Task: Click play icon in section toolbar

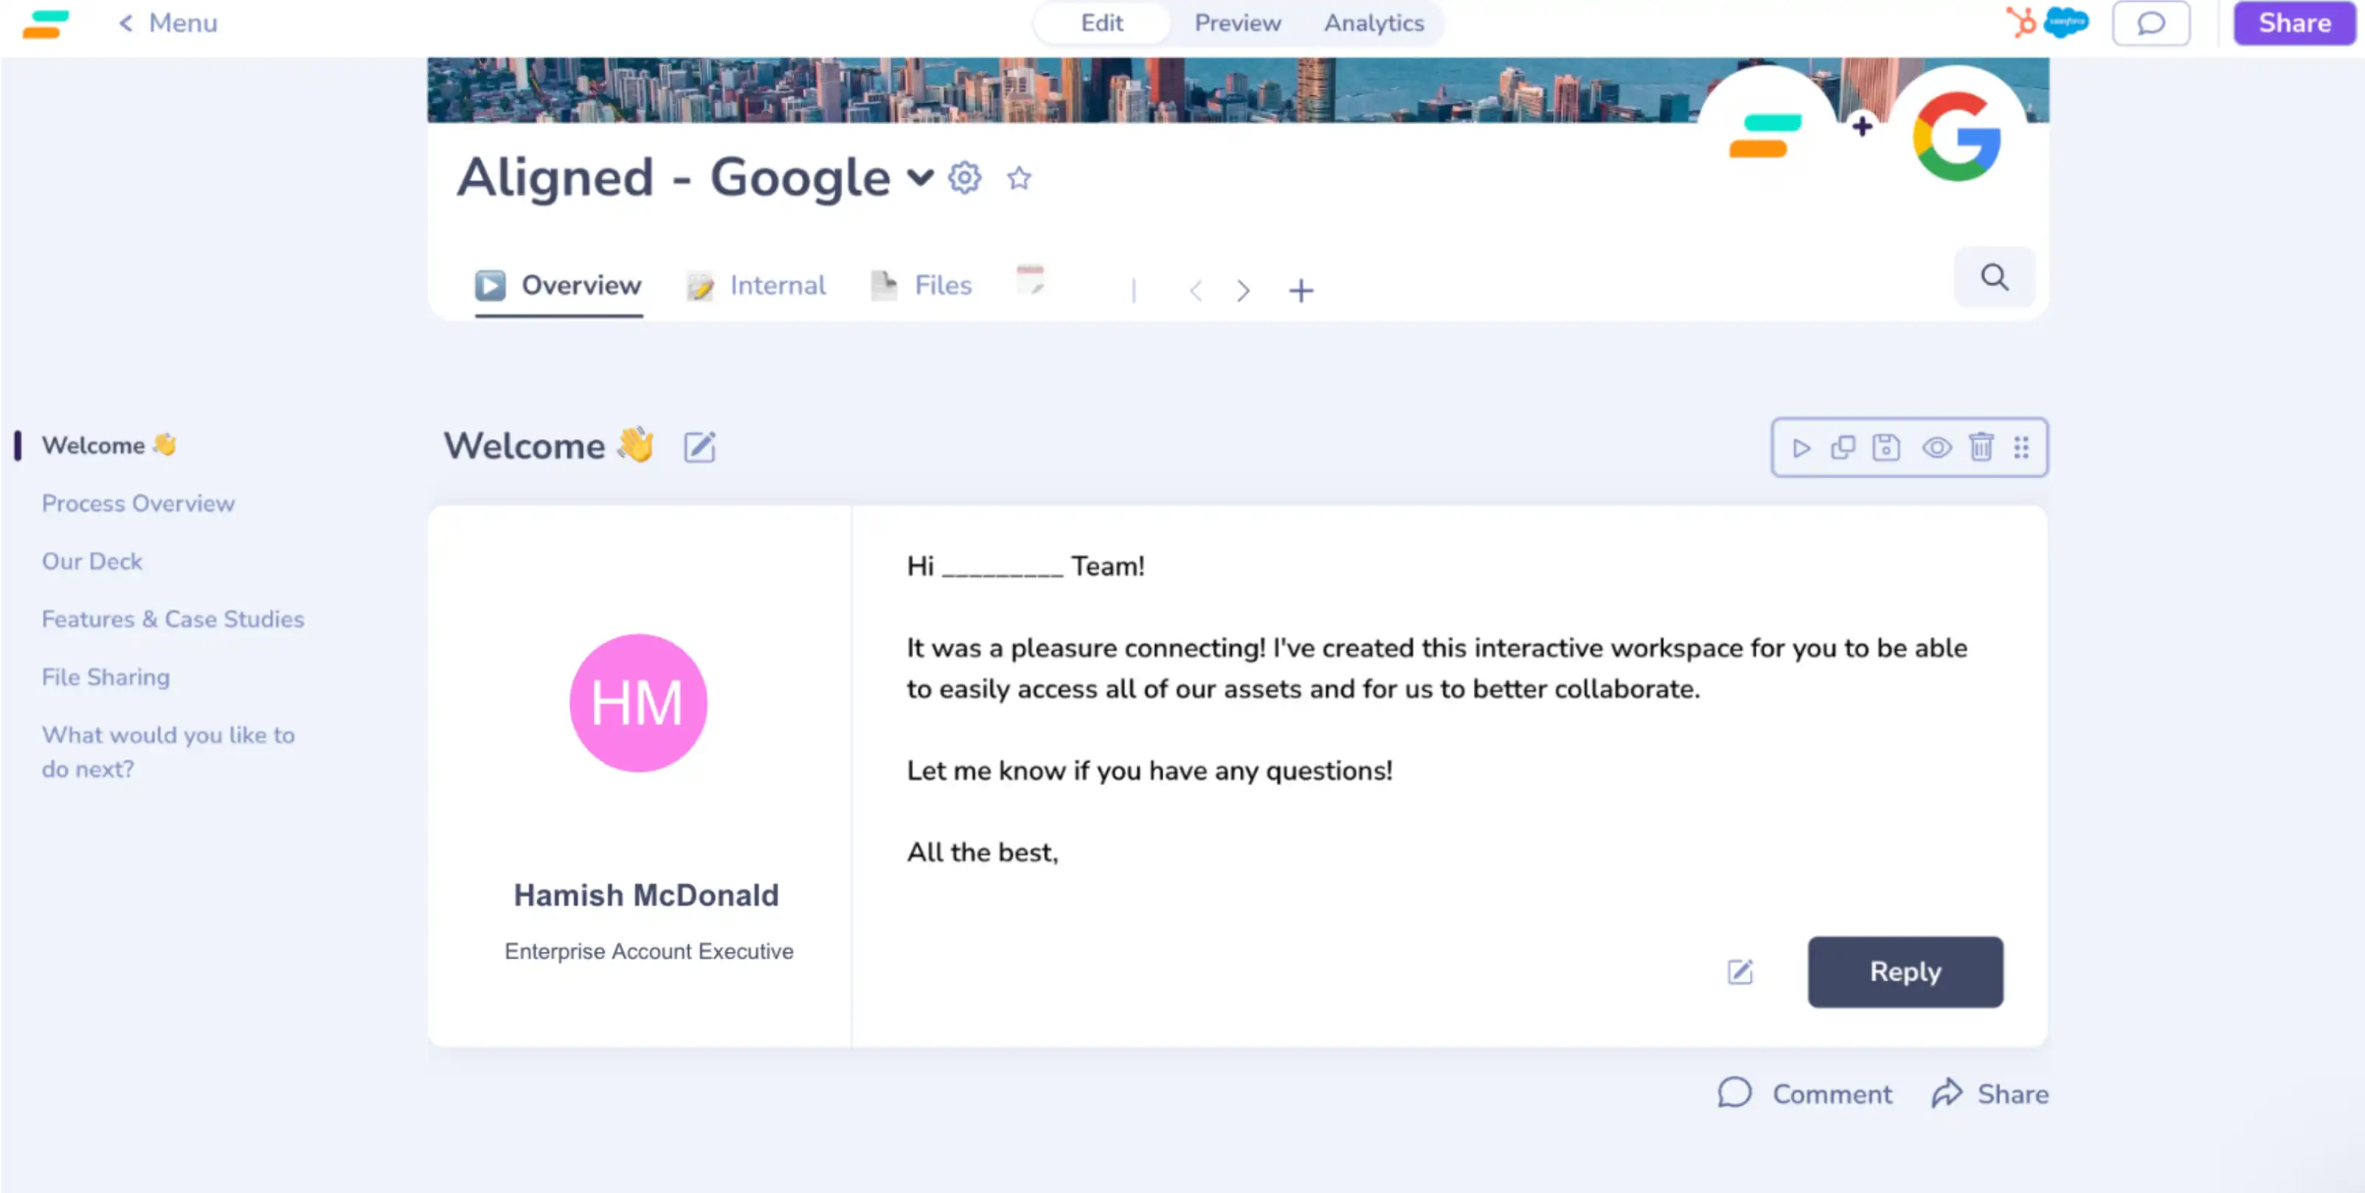Action: 1801,448
